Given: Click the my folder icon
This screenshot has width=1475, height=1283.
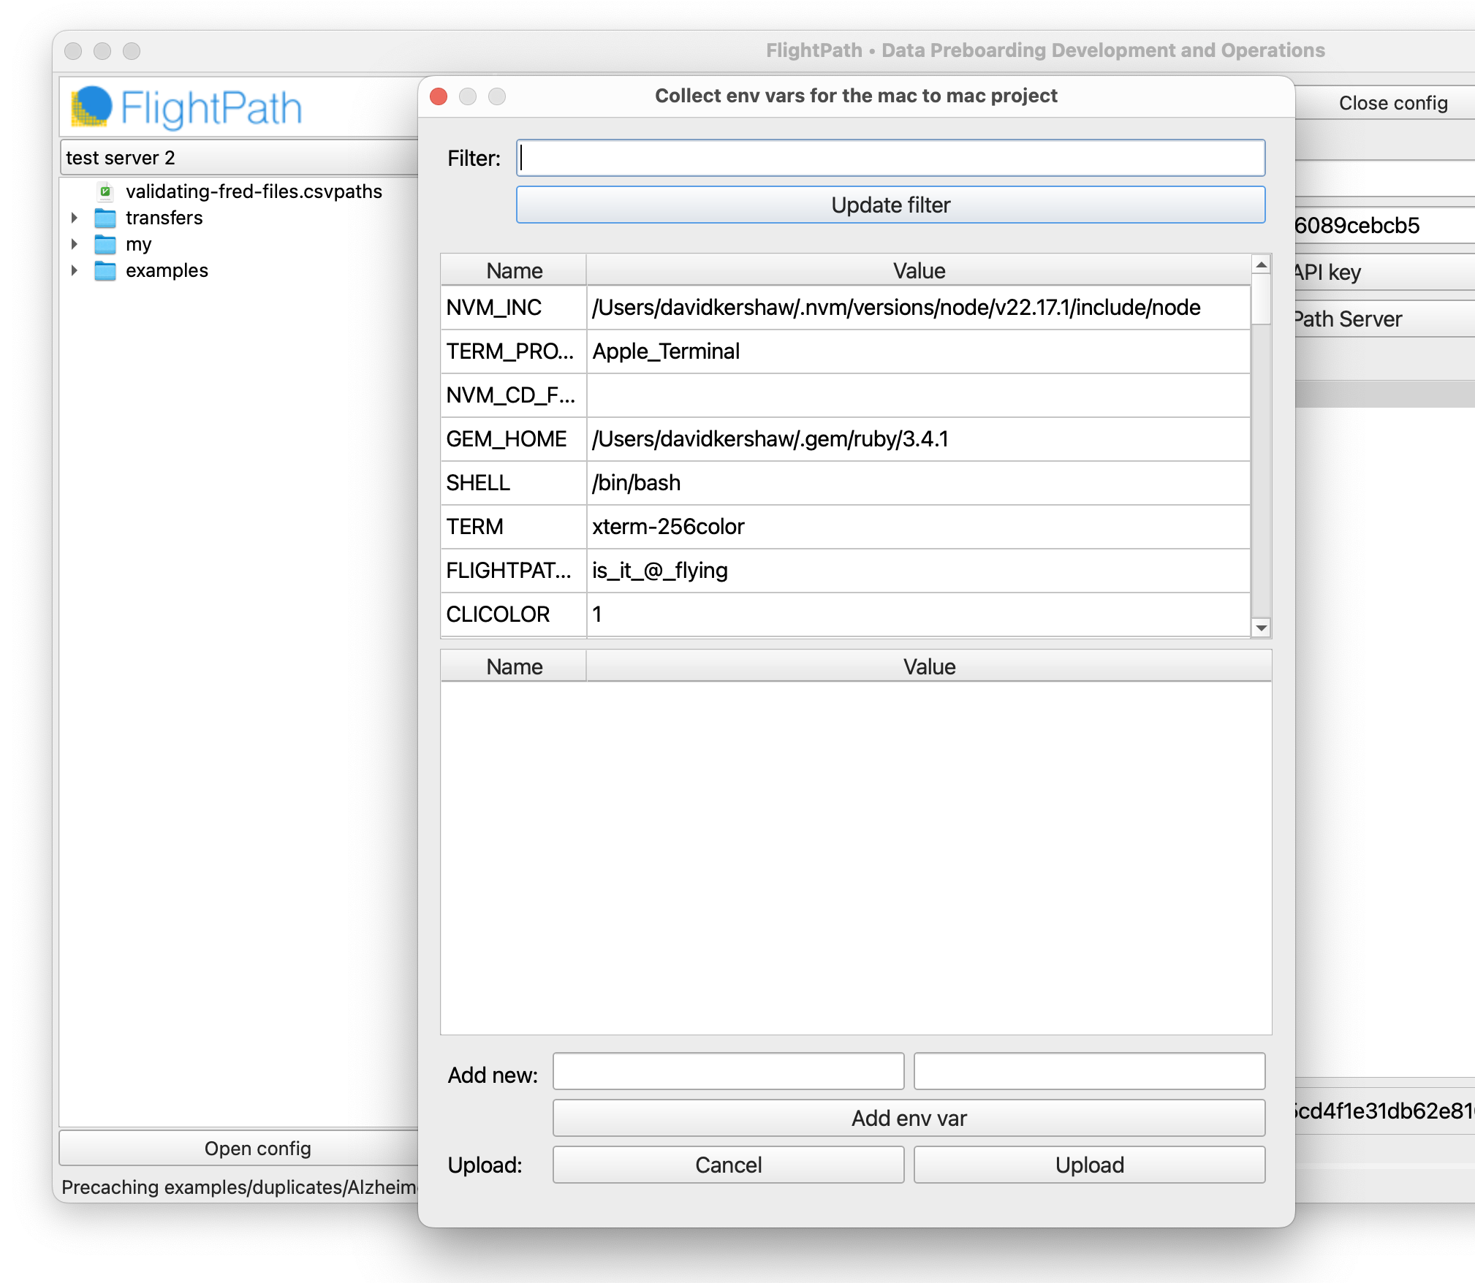Looking at the screenshot, I should (105, 245).
